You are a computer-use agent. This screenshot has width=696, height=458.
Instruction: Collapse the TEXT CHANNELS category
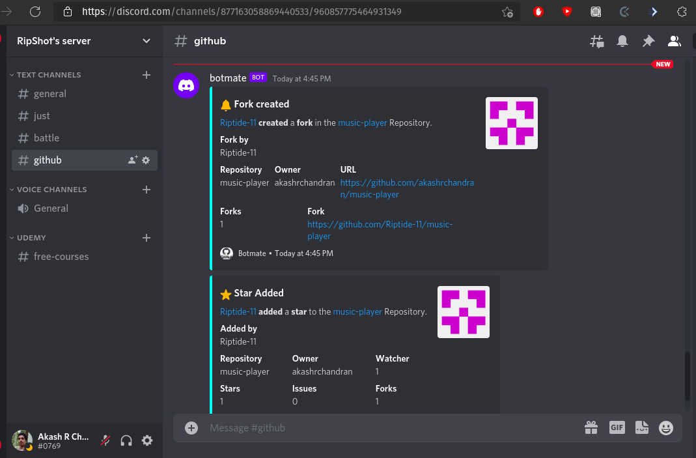(x=45, y=75)
